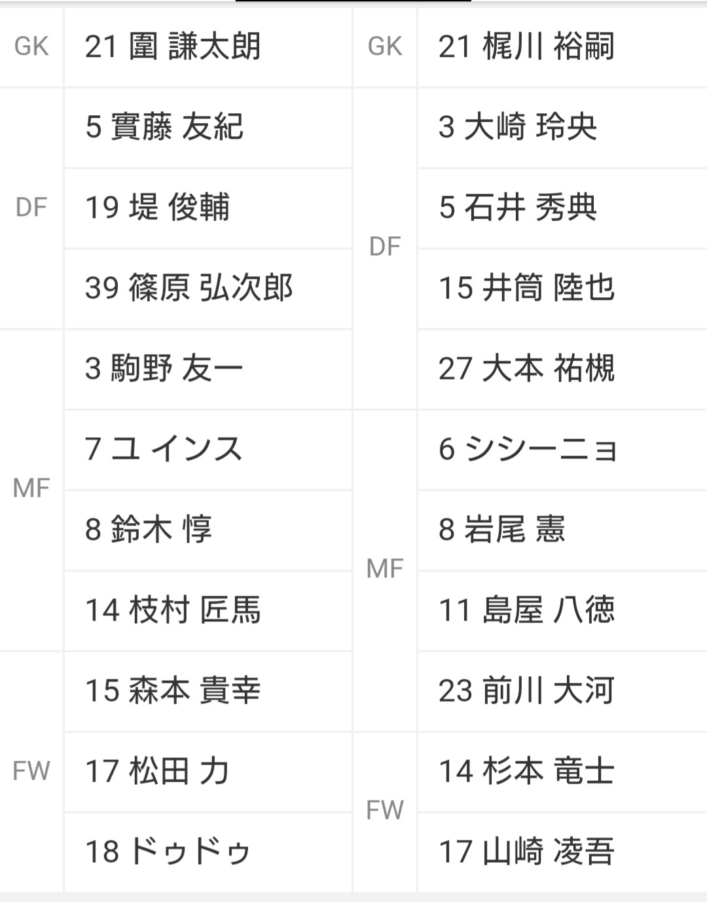Select 8 鈴木 惇 row

pos(208,530)
